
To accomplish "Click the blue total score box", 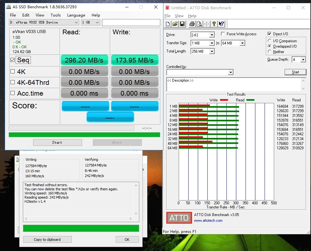I will pyautogui.click(x=110, y=117).
